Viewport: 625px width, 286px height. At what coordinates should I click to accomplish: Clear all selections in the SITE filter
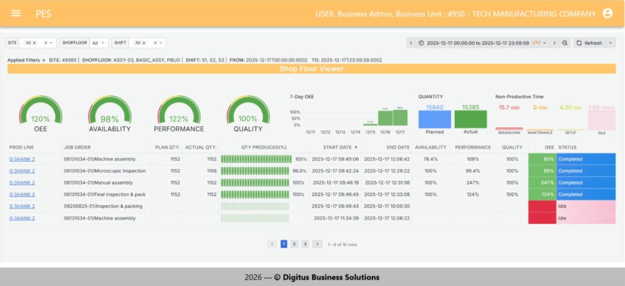pos(46,43)
